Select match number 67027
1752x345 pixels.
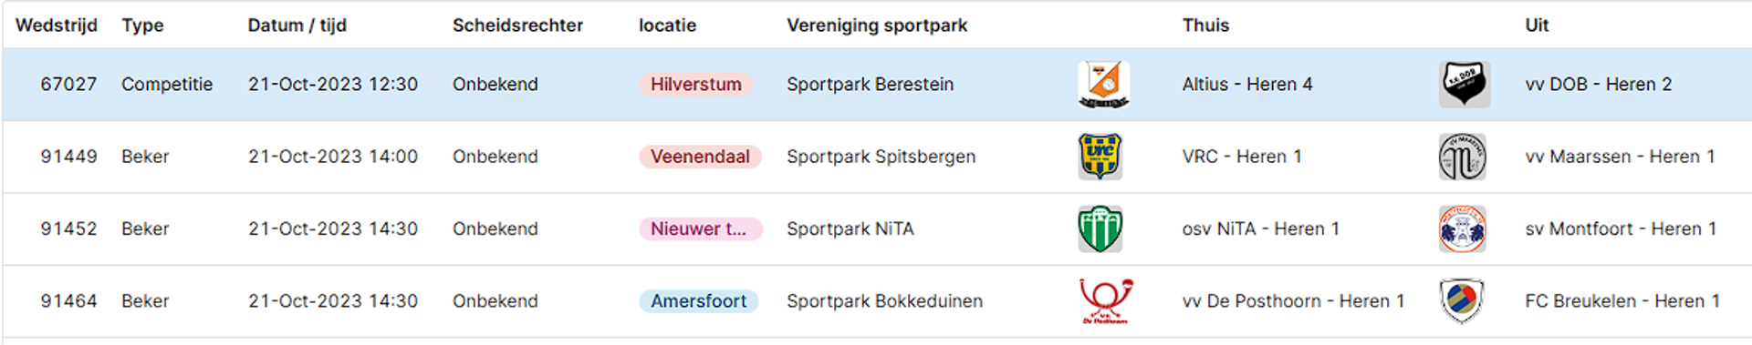pos(68,85)
